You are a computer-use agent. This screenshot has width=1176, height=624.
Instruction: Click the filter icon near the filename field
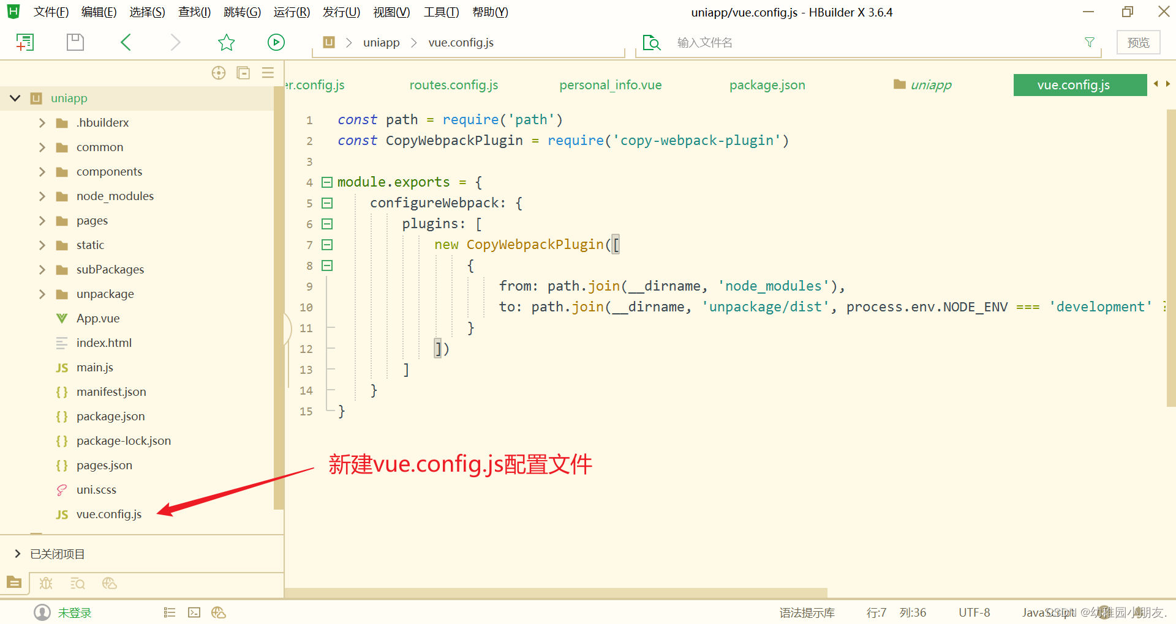click(1090, 42)
